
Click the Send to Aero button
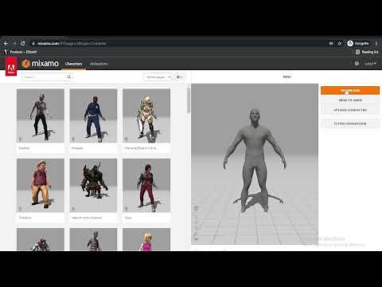click(x=350, y=100)
